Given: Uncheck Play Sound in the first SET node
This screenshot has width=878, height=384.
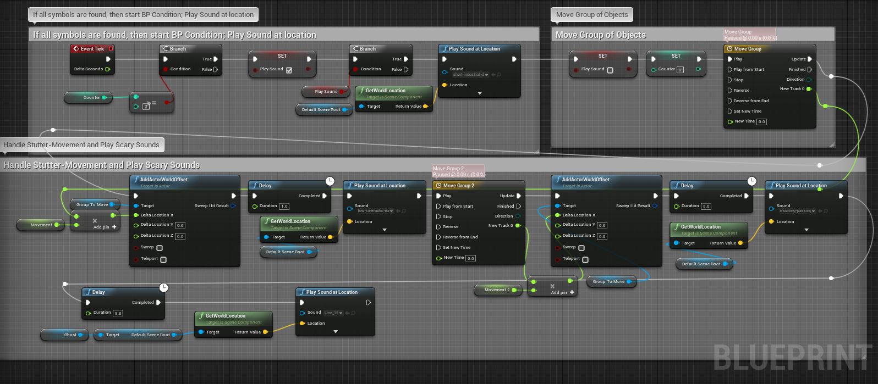Looking at the screenshot, I should click(x=289, y=70).
